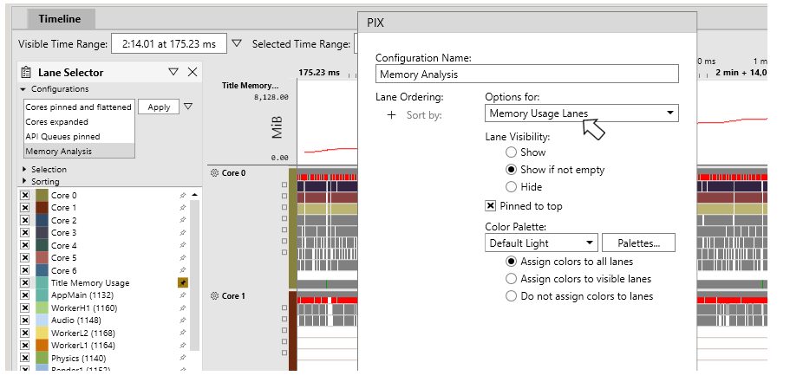Open the Options for Memory Usage Lanes dropdown
Viewport: 790px width, 382px height.
point(581,113)
